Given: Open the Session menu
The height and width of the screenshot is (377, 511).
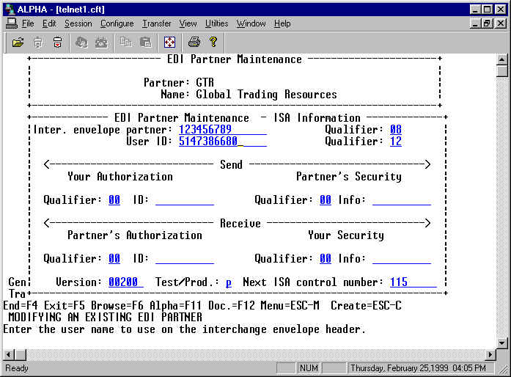Looking at the screenshot, I should pos(78,23).
